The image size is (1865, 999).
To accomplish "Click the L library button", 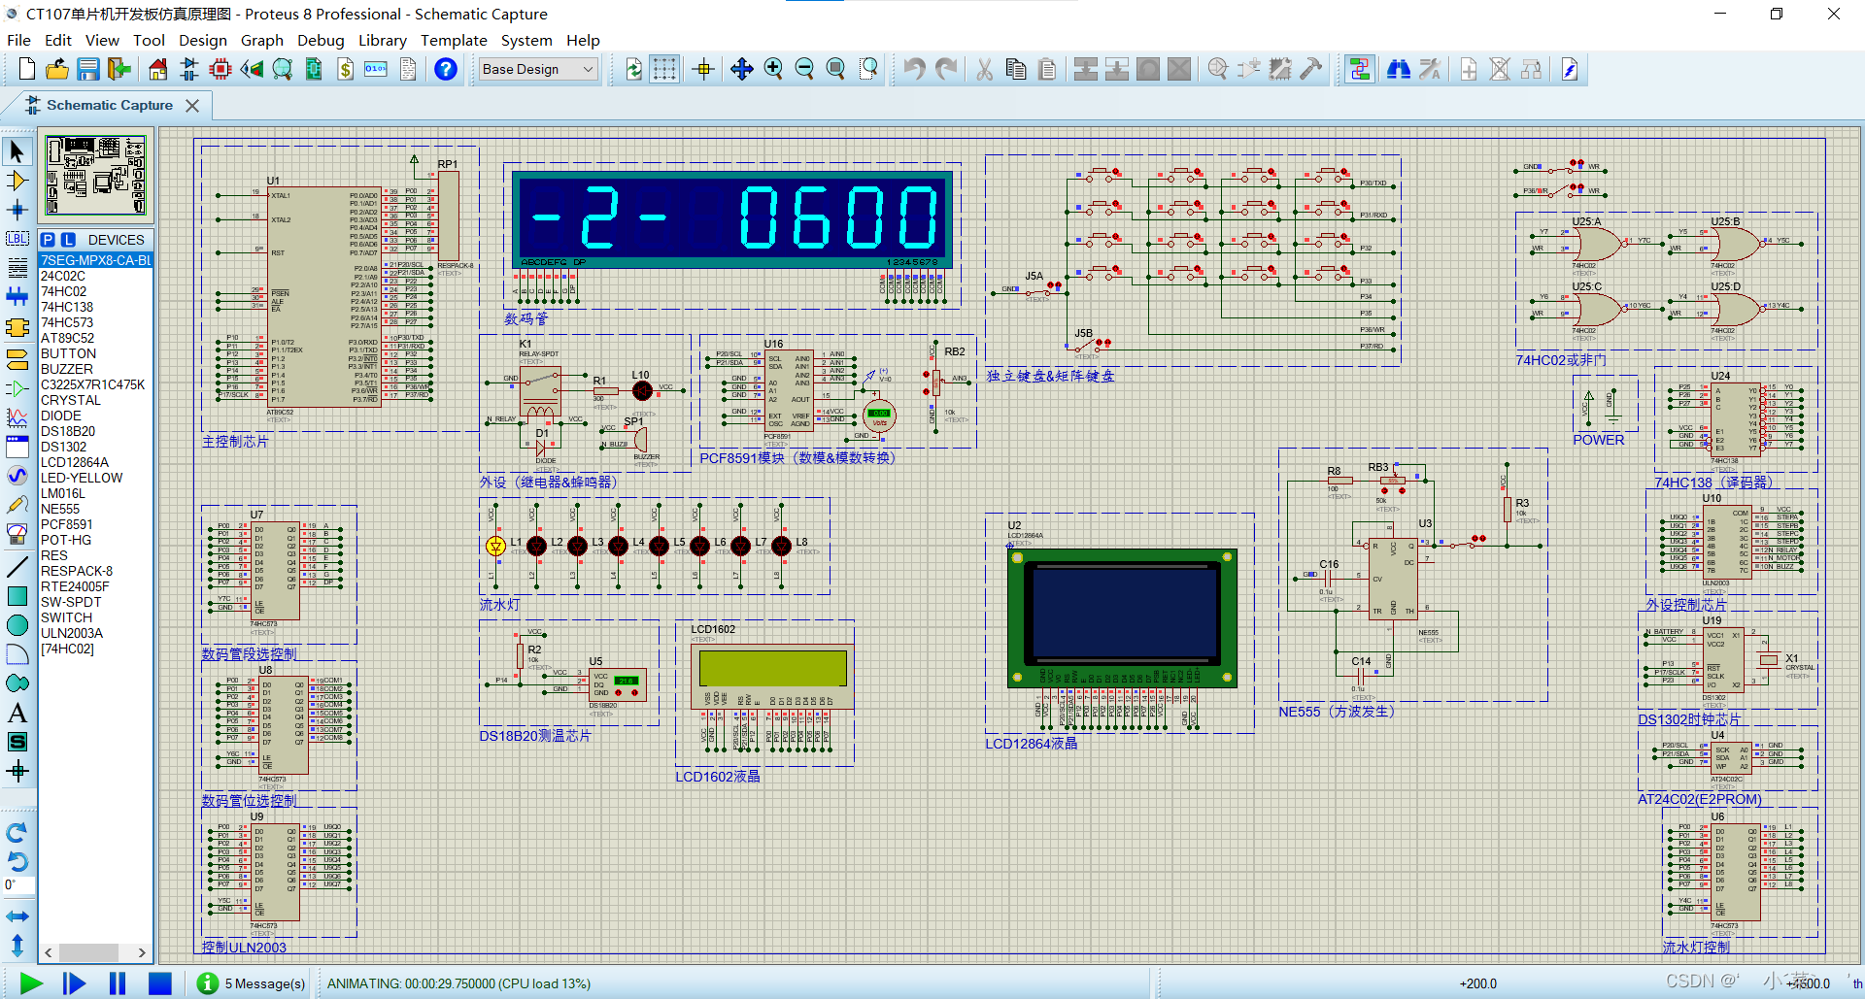I will click(x=68, y=240).
